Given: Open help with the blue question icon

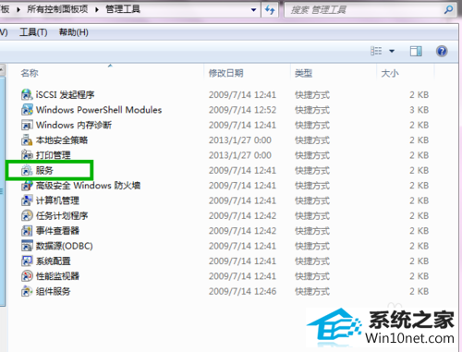Looking at the screenshot, I should 442,51.
